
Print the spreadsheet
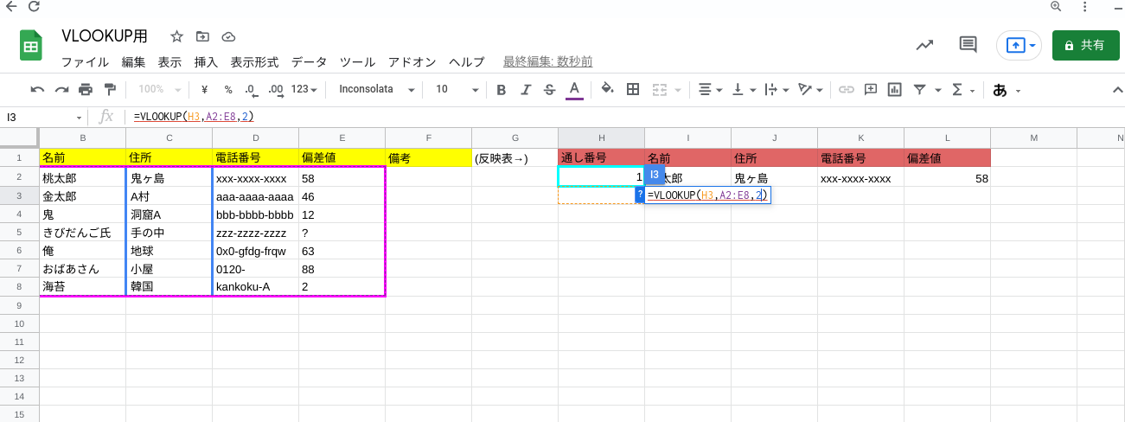coord(86,89)
